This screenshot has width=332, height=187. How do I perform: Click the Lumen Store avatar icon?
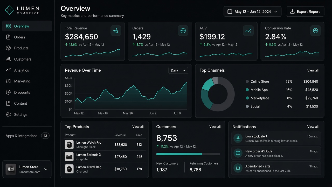point(11,169)
